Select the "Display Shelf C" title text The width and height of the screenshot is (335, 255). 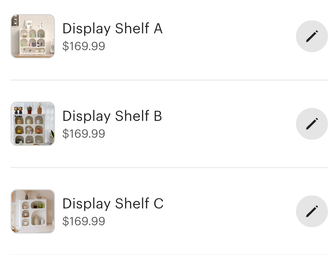coord(113,204)
